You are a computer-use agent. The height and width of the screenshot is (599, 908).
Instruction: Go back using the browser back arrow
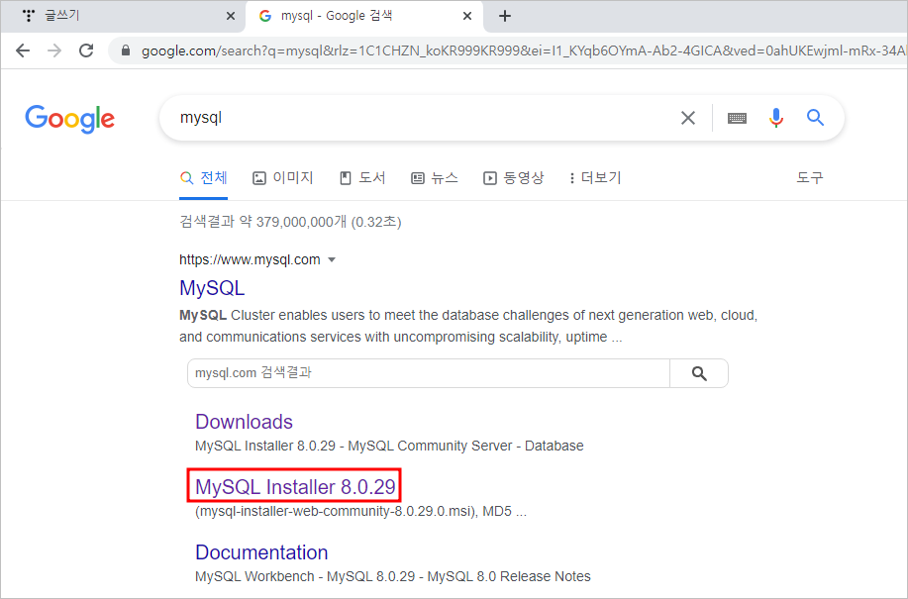23,50
